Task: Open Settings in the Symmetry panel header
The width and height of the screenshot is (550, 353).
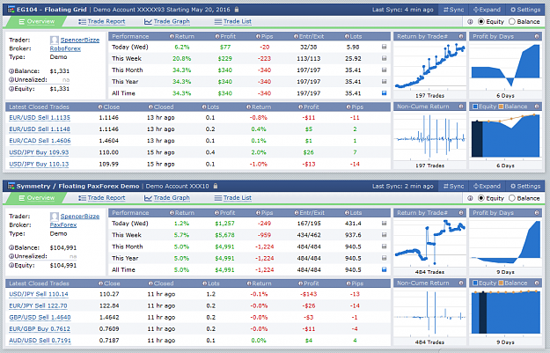Action: tap(525, 186)
